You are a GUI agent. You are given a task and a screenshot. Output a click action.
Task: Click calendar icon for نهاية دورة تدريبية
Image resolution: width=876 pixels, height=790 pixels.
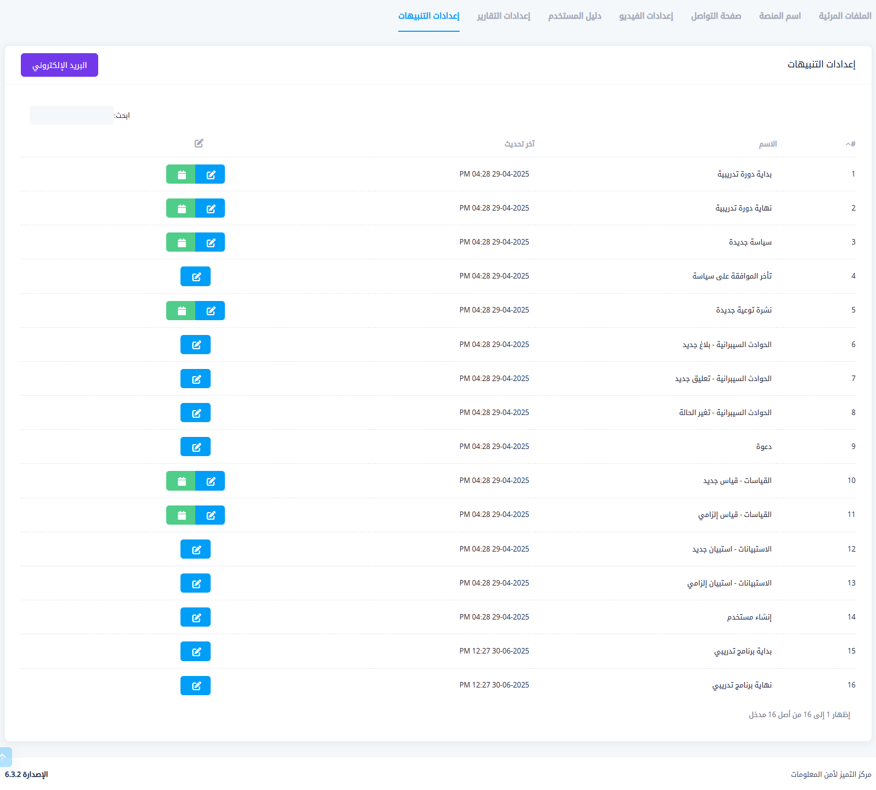tap(181, 208)
